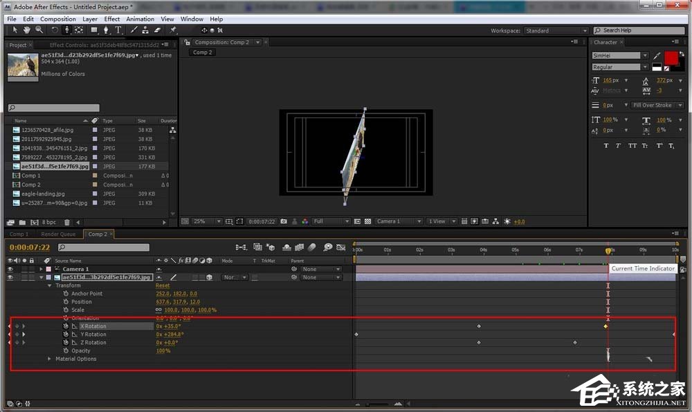This screenshot has height=412, width=692.
Task: Click the red fill color swatch
Action: (x=671, y=57)
